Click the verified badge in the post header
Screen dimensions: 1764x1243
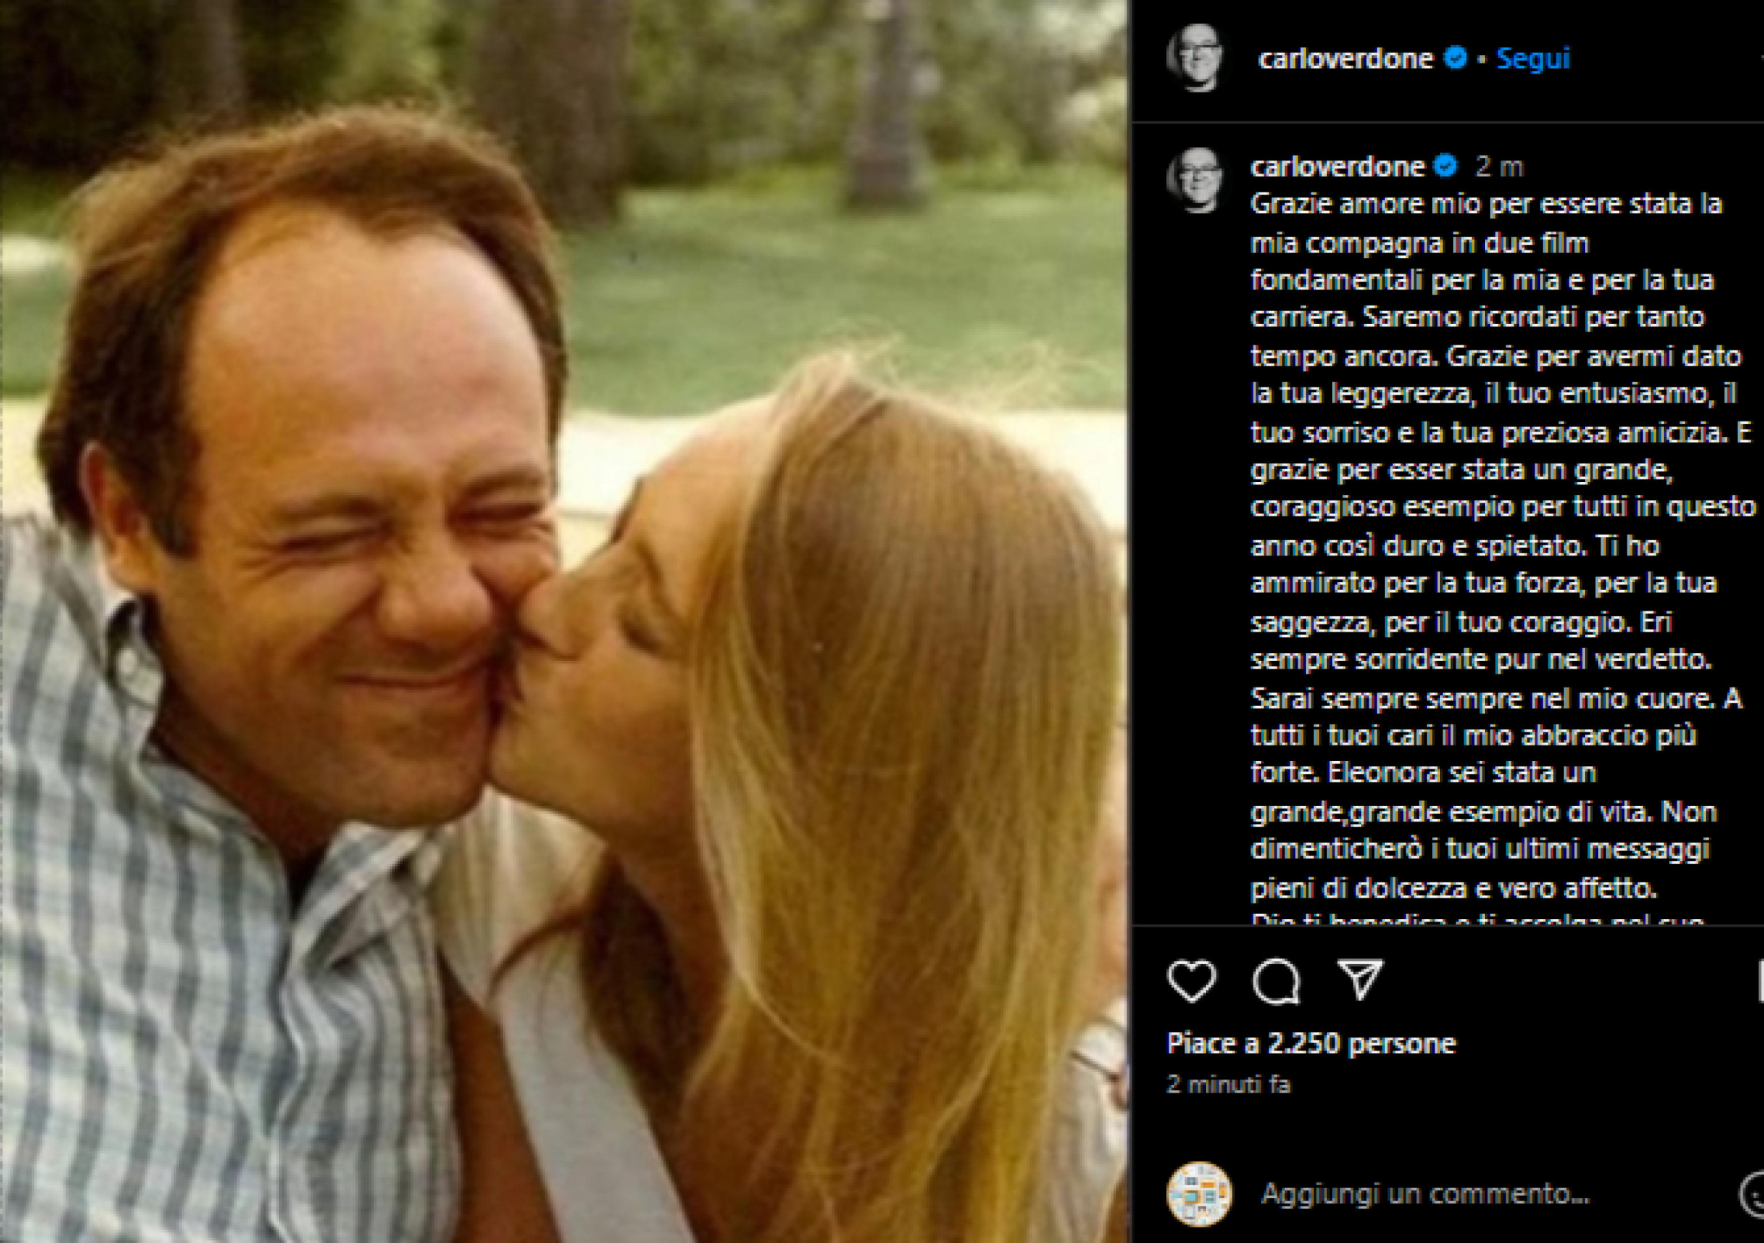1455,59
